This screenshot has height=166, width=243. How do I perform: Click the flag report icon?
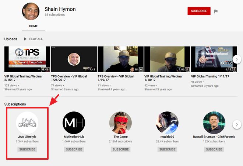point(216,11)
